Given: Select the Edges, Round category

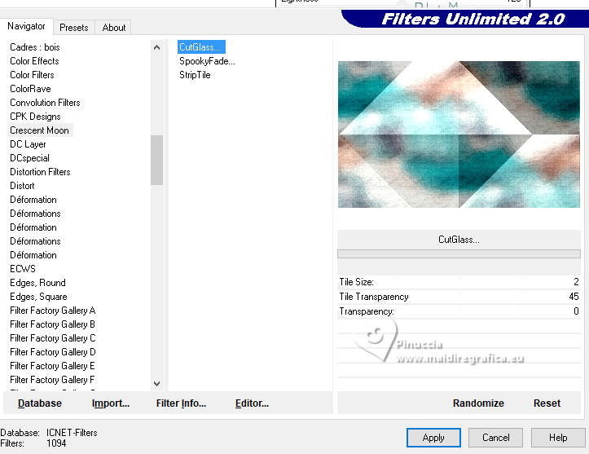Looking at the screenshot, I should click(37, 283).
